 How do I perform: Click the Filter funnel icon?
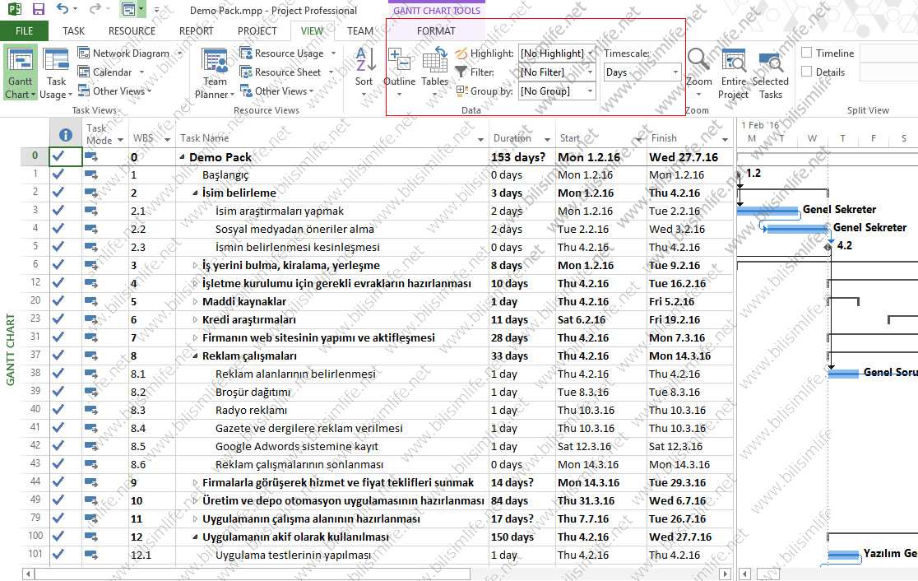[x=461, y=72]
